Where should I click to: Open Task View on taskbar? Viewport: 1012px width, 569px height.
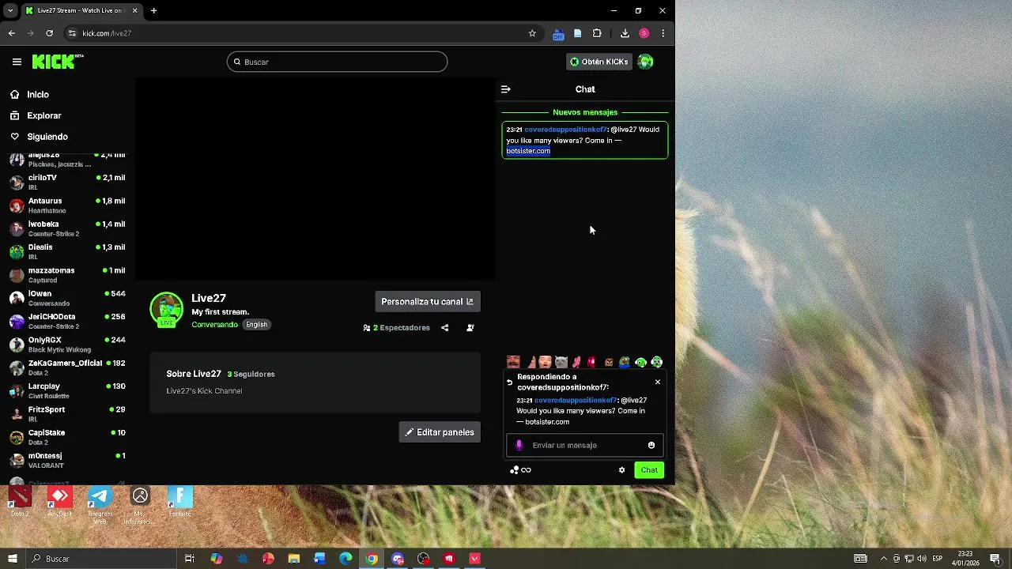[x=190, y=559]
